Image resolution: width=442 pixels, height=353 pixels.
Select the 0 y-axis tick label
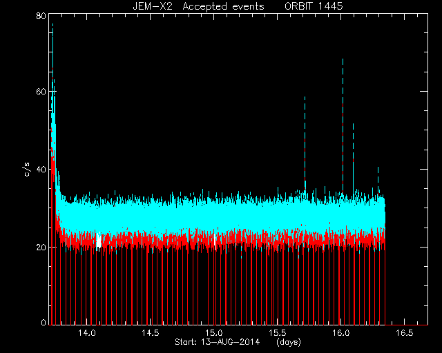pyautogui.click(x=44, y=322)
